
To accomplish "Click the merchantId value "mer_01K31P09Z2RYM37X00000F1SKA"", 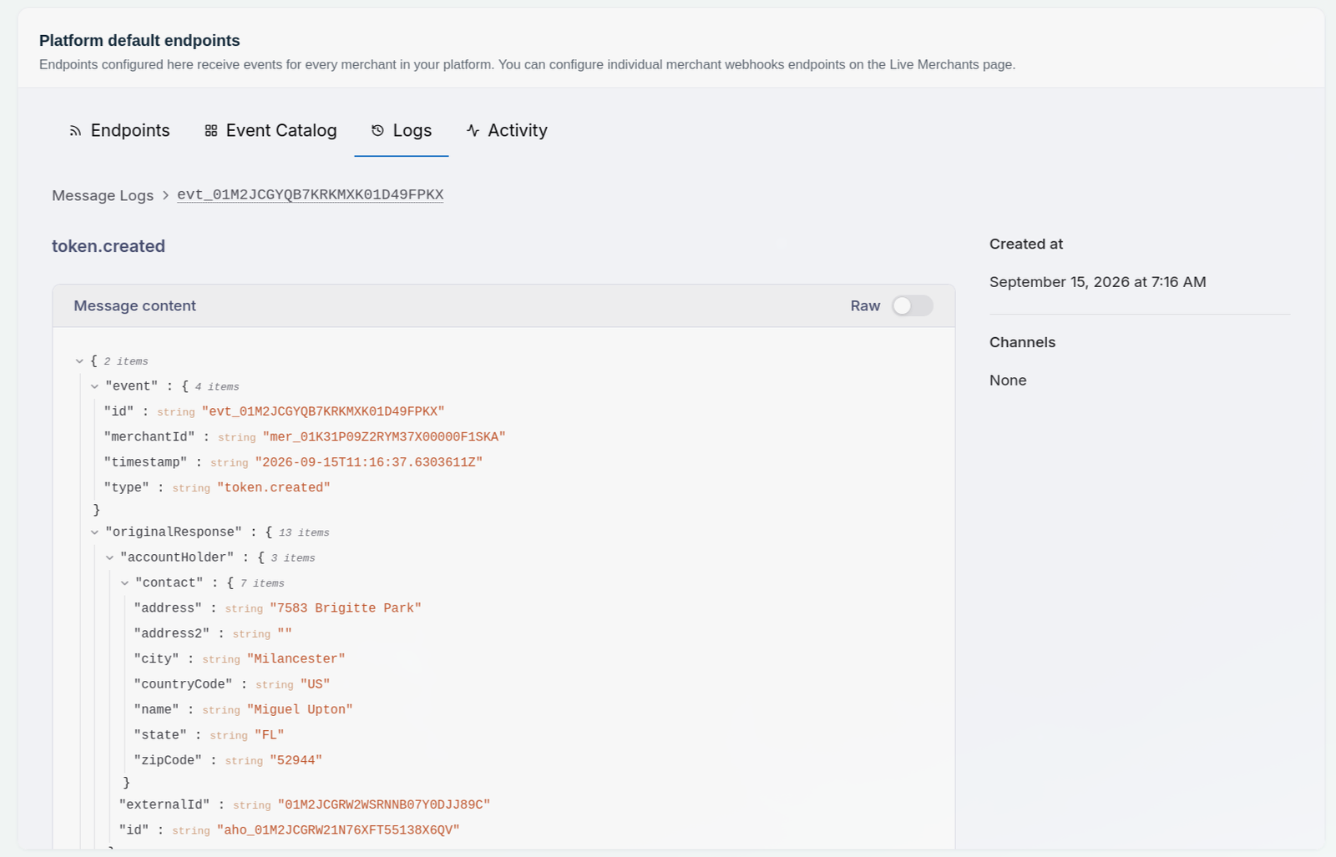I will tap(384, 437).
